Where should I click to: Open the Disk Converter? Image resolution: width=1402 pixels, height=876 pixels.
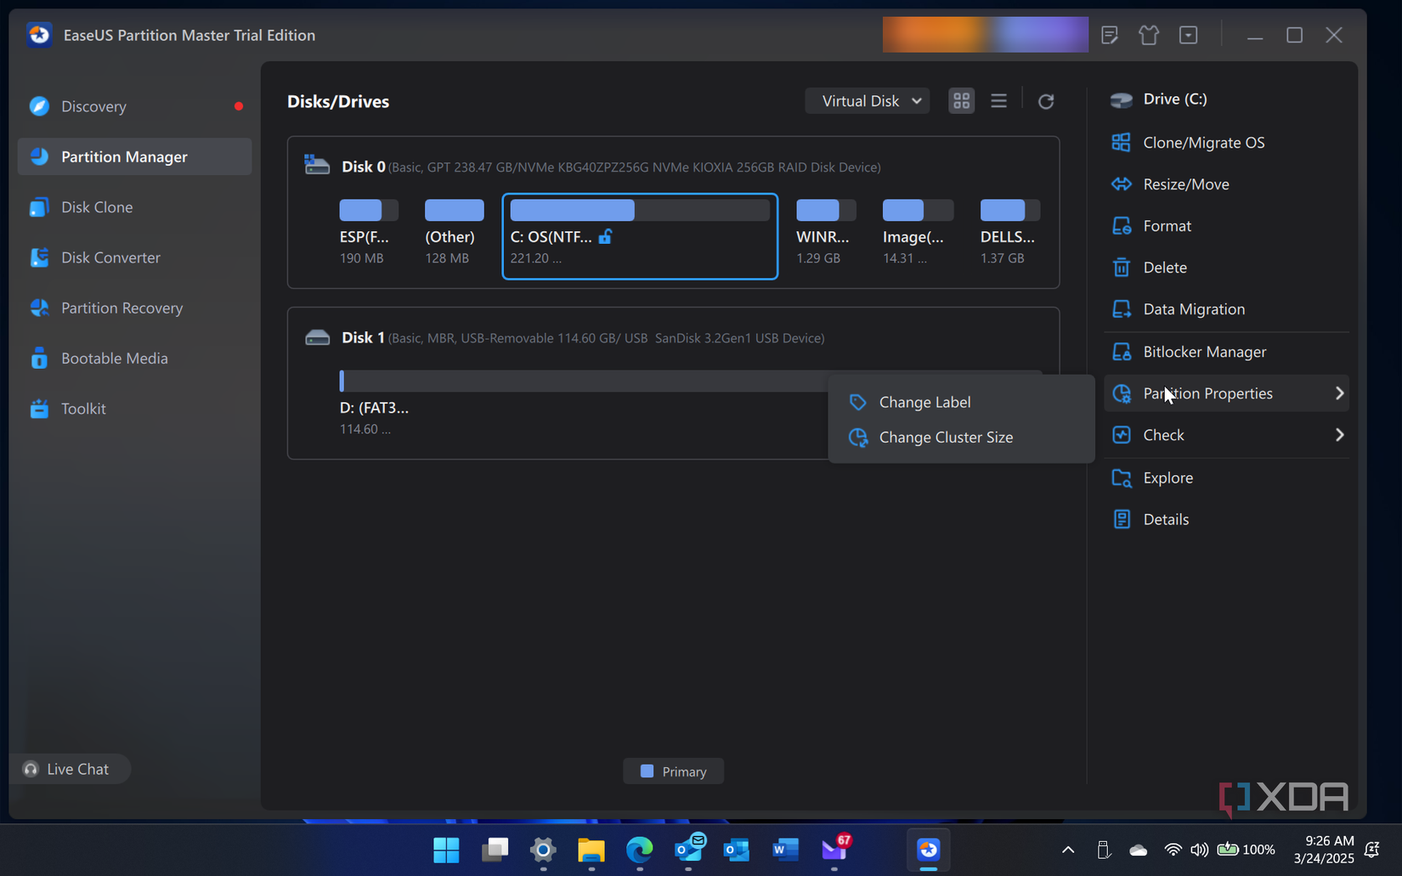[110, 257]
